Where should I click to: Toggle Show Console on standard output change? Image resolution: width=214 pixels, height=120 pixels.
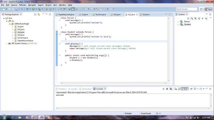coord(183,89)
